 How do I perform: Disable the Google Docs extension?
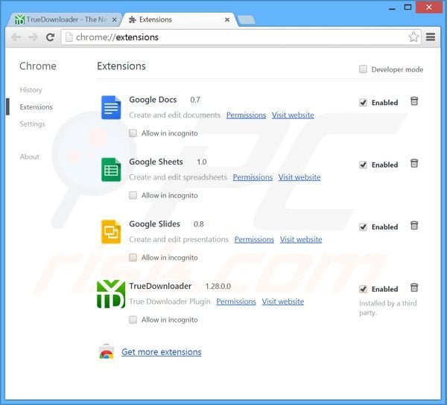pyautogui.click(x=363, y=102)
